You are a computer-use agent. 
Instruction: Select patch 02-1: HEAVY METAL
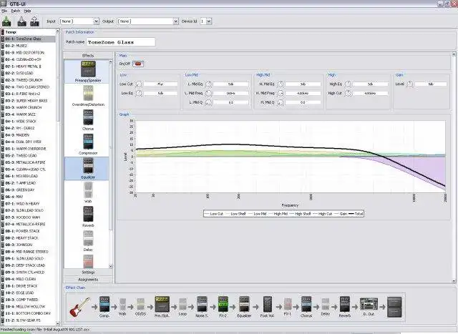tap(28, 67)
